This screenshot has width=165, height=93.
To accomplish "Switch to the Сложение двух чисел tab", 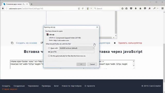I will point(15,4).
